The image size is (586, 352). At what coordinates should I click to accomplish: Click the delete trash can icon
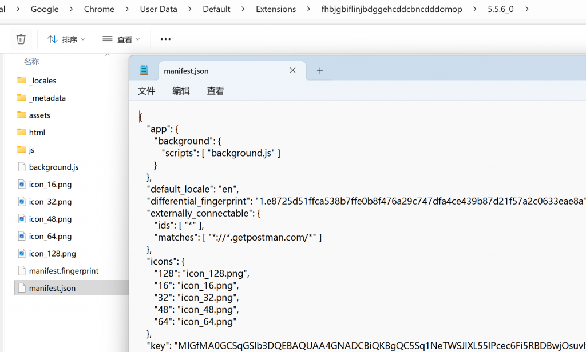(x=21, y=39)
